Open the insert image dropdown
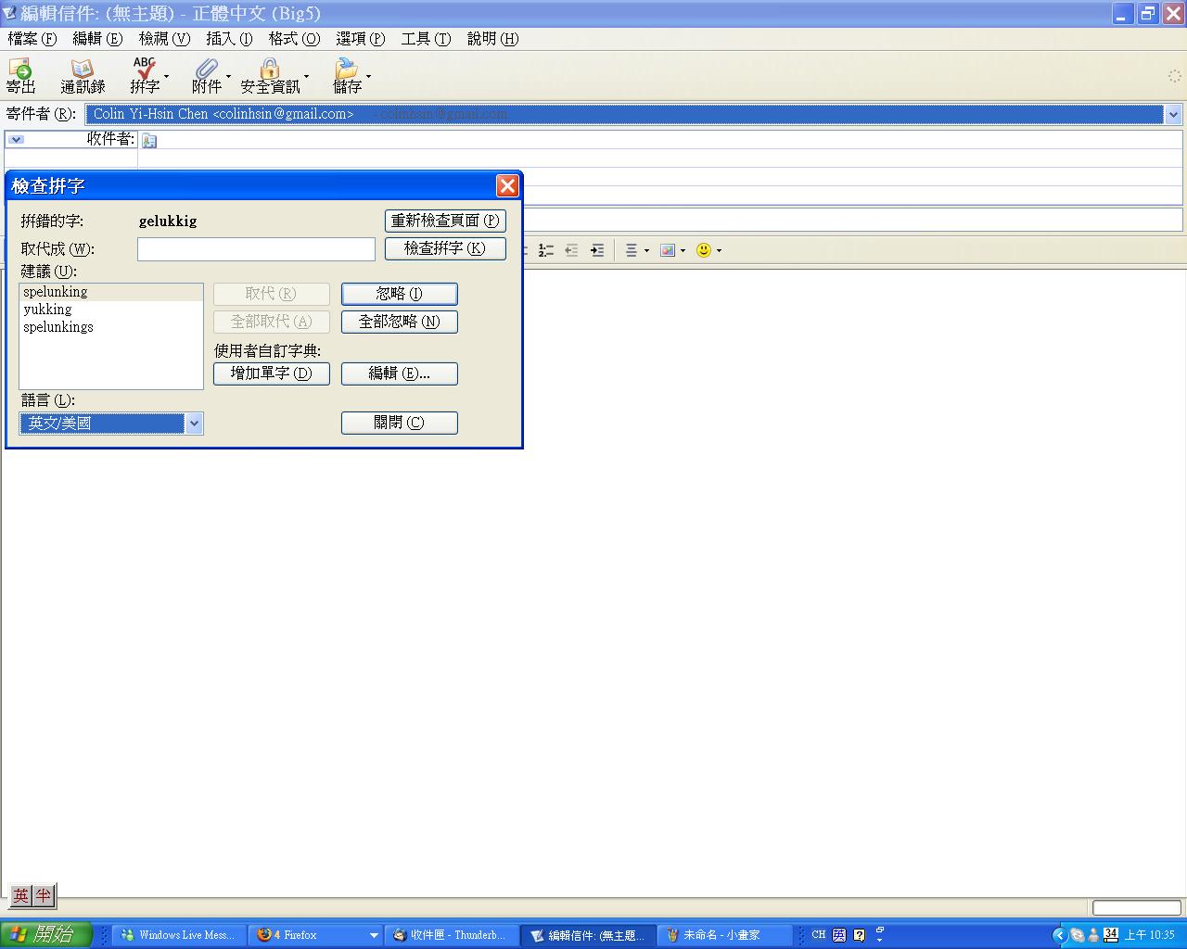 pyautogui.click(x=672, y=250)
